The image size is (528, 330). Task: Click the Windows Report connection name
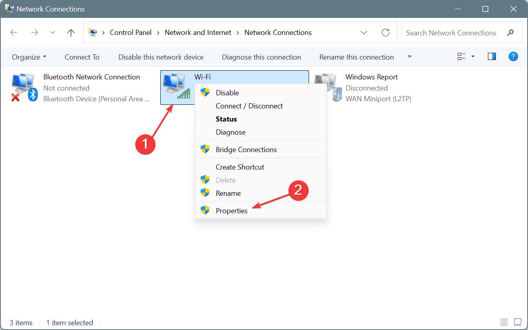tap(372, 77)
